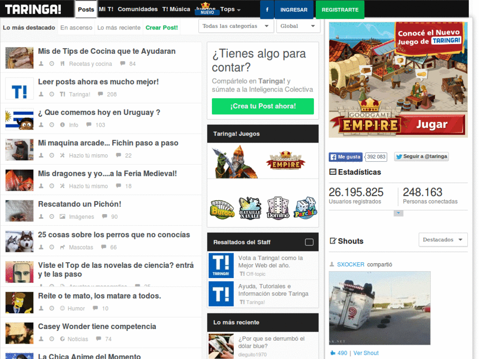Viewport: 479px width, 359px height.
Task: Open the Todas las categorías dropdown
Action: click(x=236, y=26)
